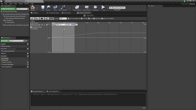This screenshot has width=196, height=110.
Task: Click search icon in Components panel
Action: 28,9
